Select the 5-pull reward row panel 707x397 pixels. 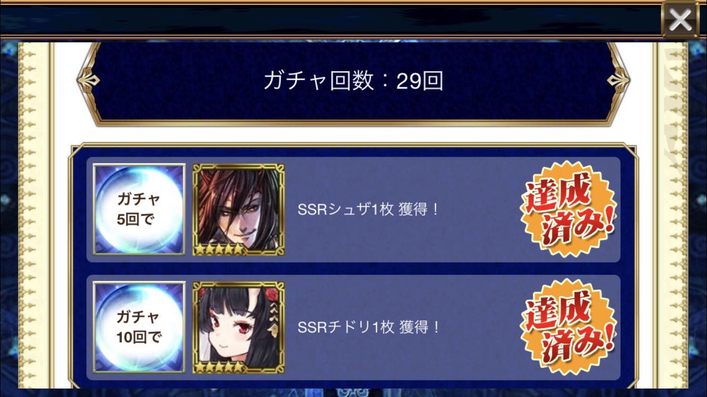(353, 210)
